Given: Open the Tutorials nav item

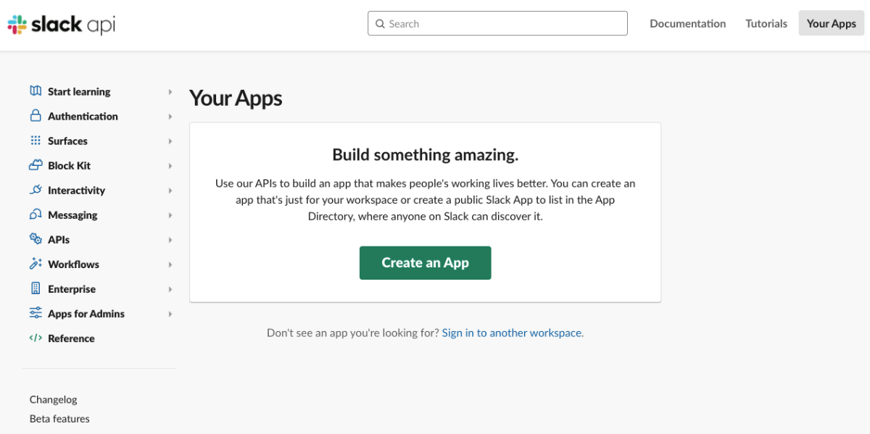Looking at the screenshot, I should [x=766, y=24].
